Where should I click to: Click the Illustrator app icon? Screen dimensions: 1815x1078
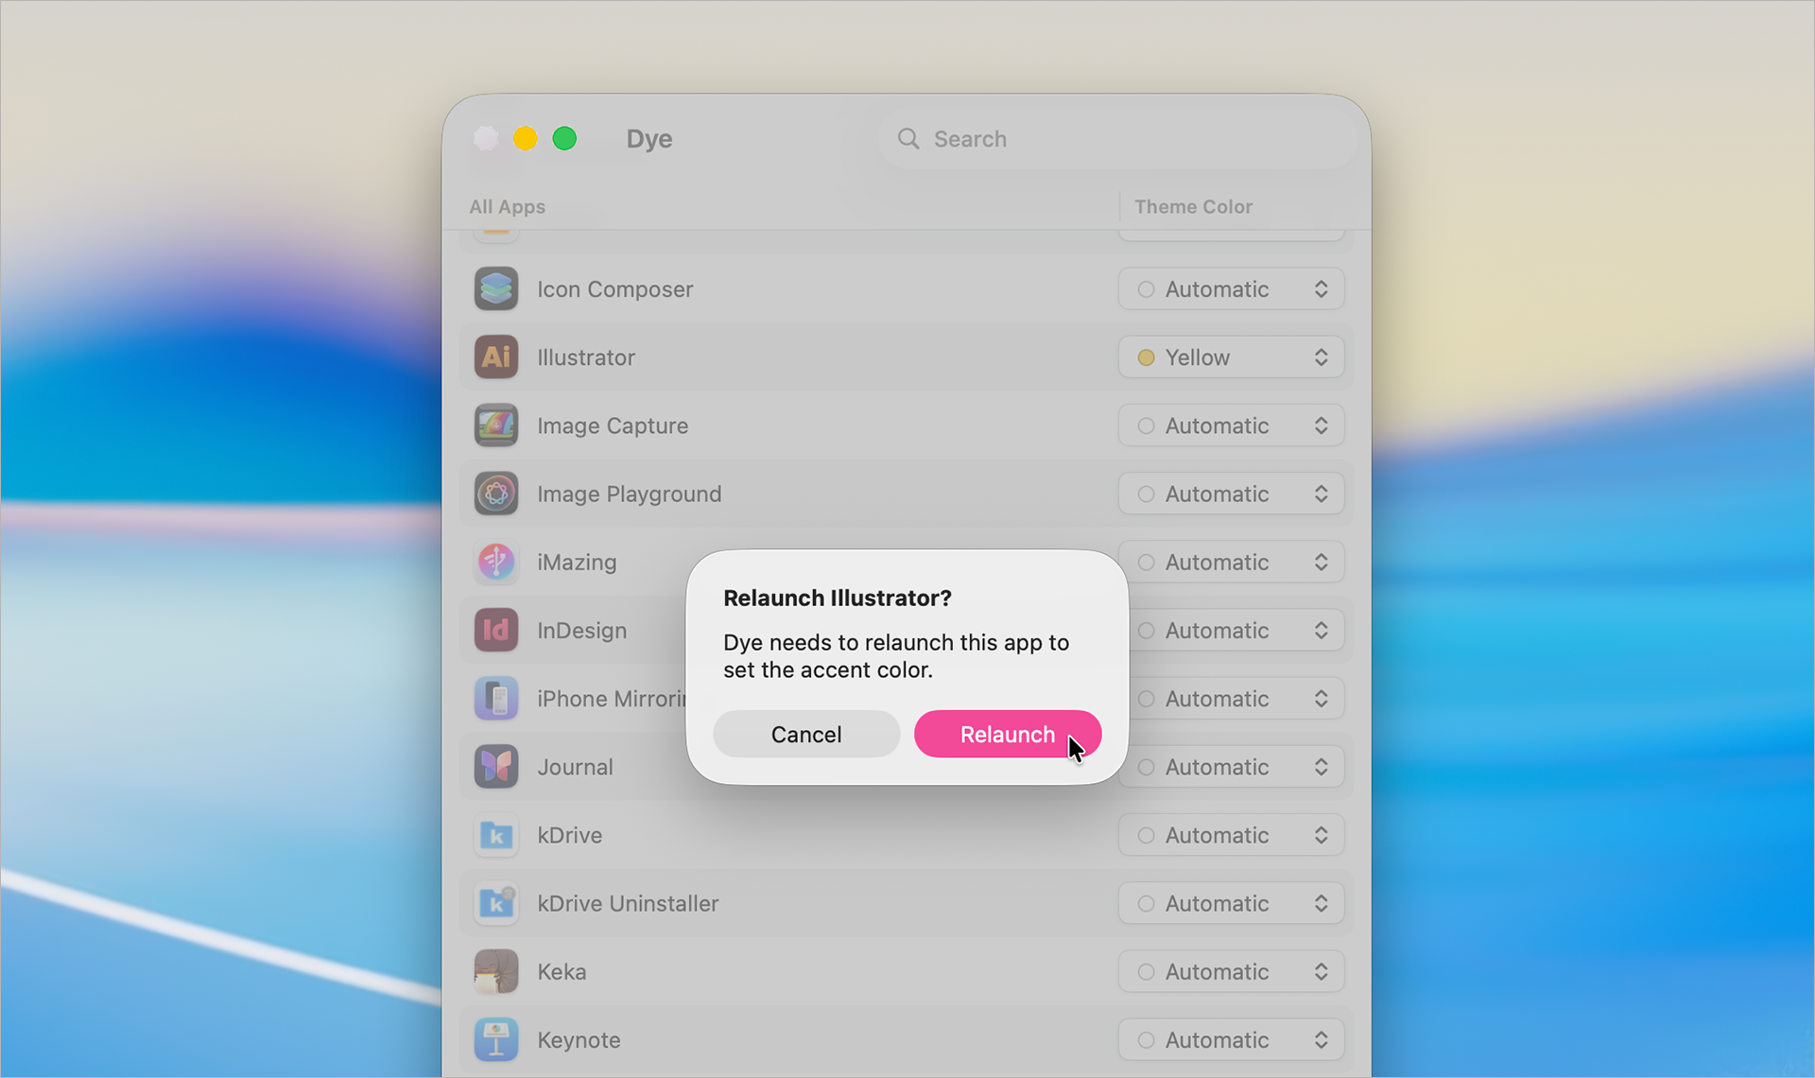[495, 356]
